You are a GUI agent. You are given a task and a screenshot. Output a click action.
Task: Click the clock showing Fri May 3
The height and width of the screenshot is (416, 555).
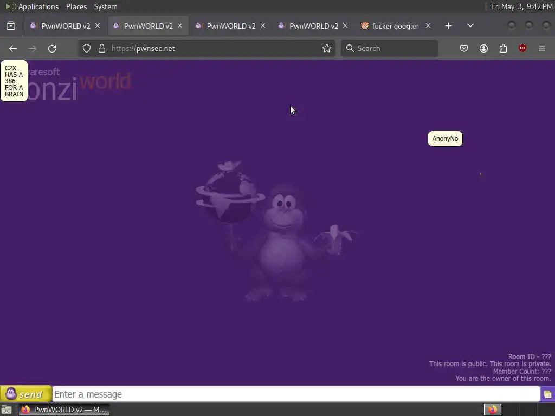521,6
